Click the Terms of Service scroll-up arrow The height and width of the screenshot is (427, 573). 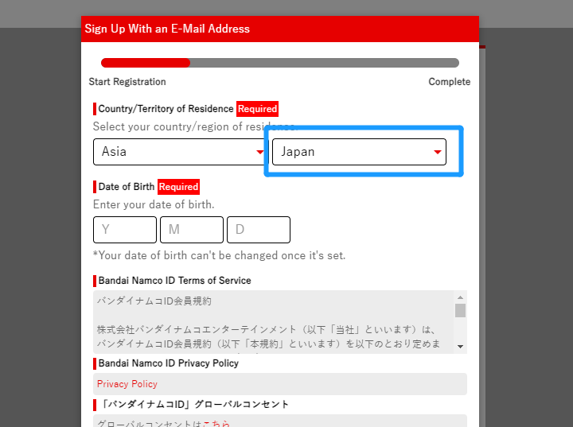(461, 297)
